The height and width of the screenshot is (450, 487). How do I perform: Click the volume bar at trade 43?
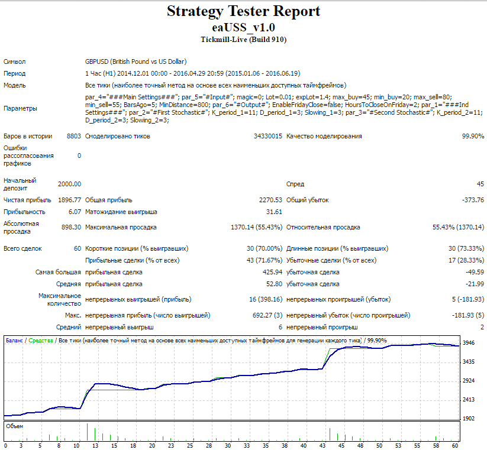pyautogui.click(x=330, y=435)
